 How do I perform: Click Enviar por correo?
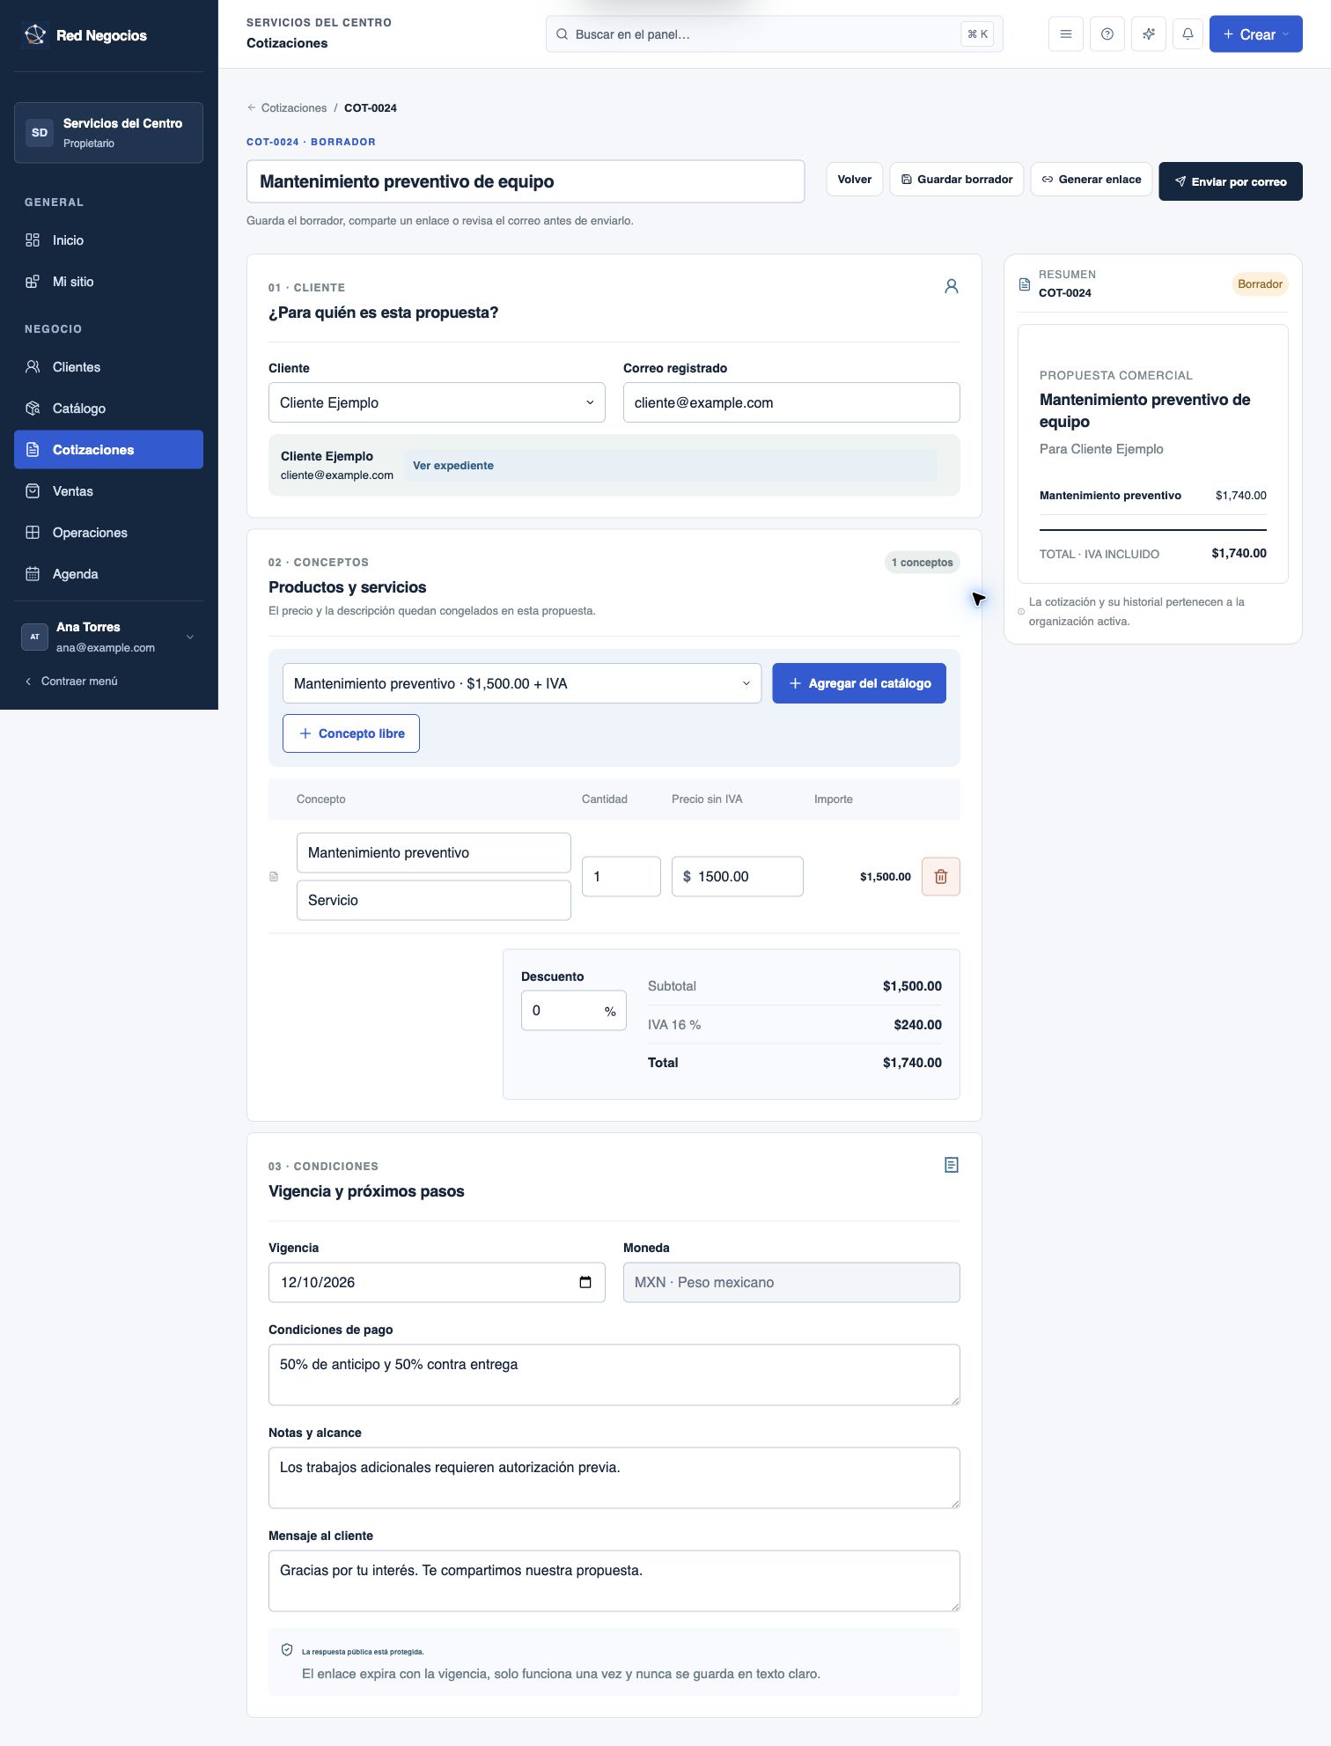click(1231, 181)
